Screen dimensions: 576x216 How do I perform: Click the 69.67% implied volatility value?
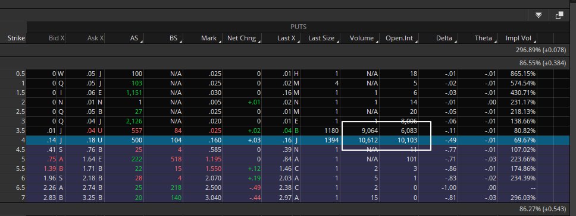[x=525, y=140]
